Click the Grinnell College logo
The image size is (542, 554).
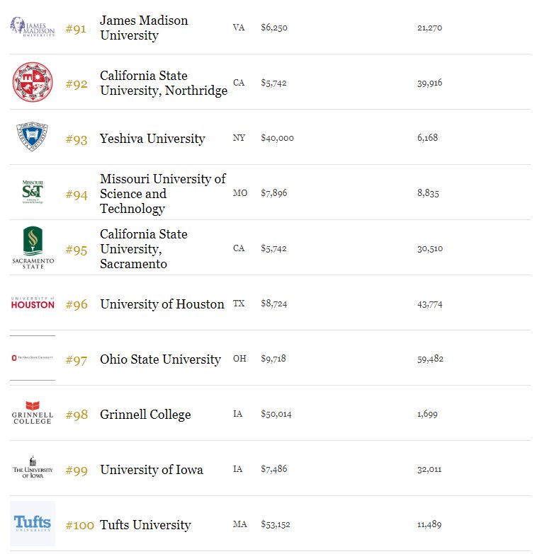coord(33,413)
